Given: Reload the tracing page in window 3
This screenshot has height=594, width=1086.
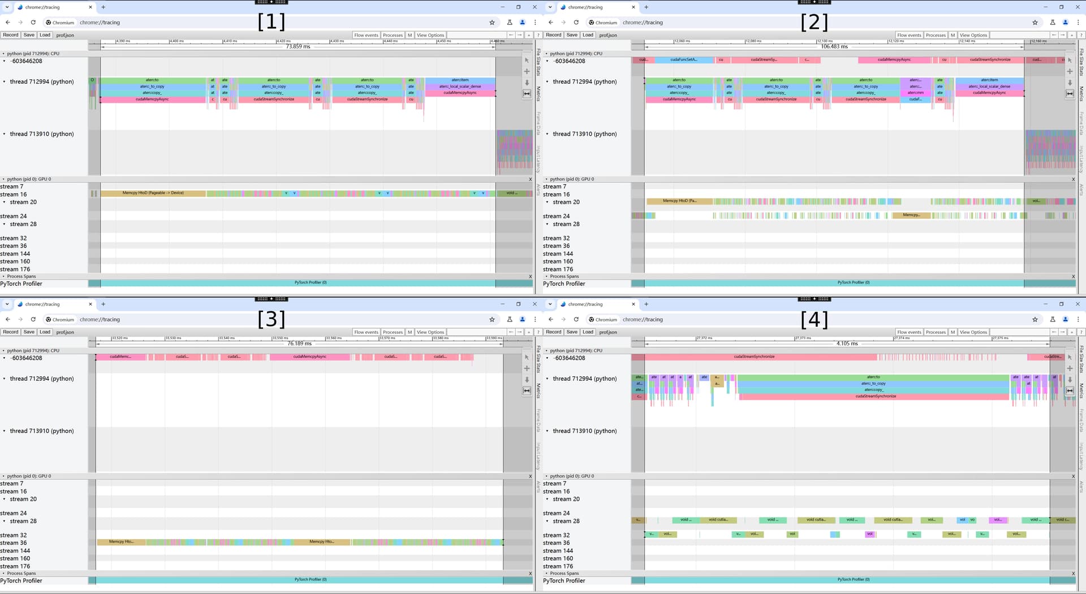Looking at the screenshot, I should [x=33, y=319].
